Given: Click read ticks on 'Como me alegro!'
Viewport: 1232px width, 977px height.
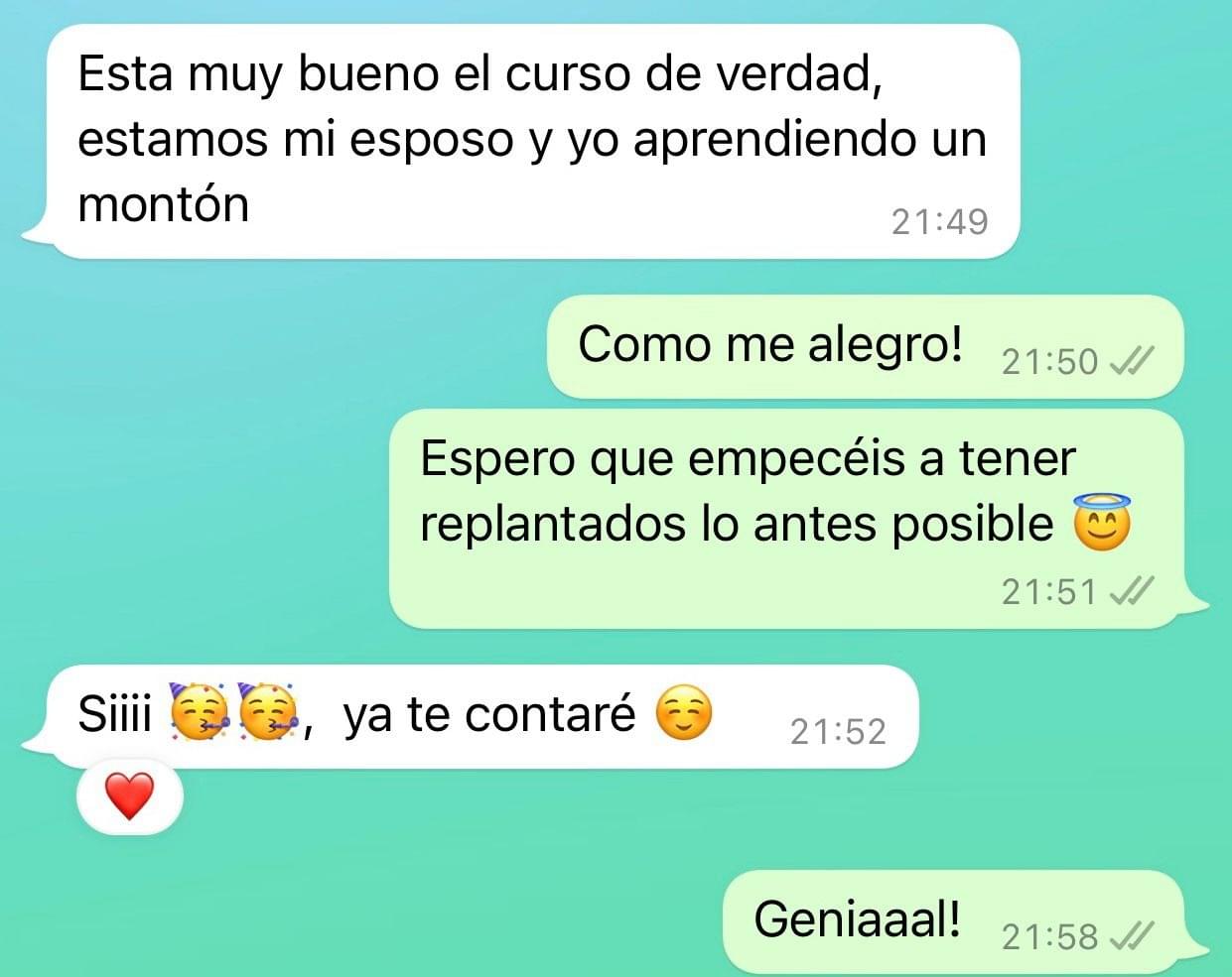Looking at the screenshot, I should pyautogui.click(x=1131, y=362).
